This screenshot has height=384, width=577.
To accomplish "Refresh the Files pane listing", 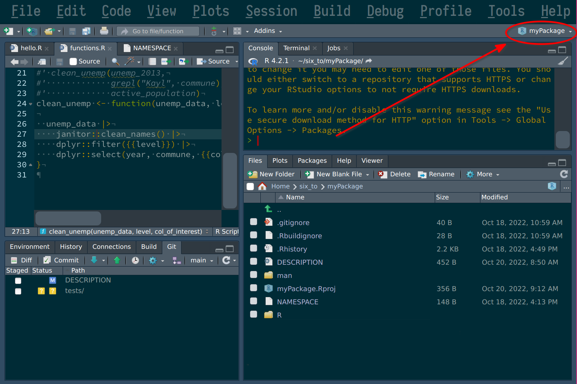I will (564, 174).
